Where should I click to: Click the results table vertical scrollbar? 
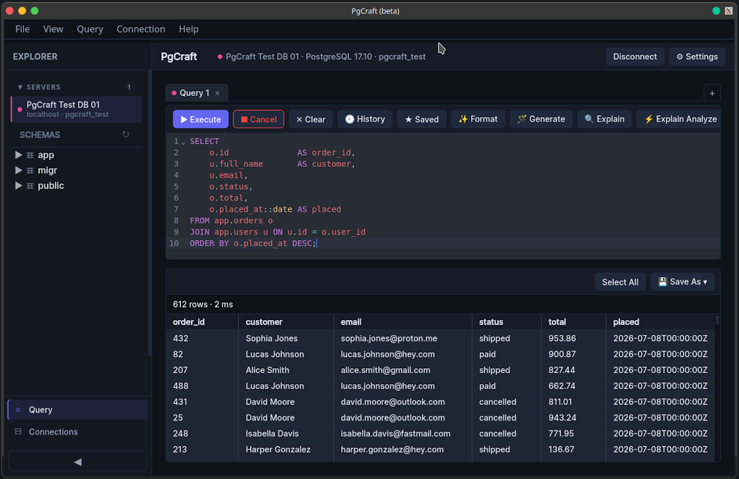[717, 320]
